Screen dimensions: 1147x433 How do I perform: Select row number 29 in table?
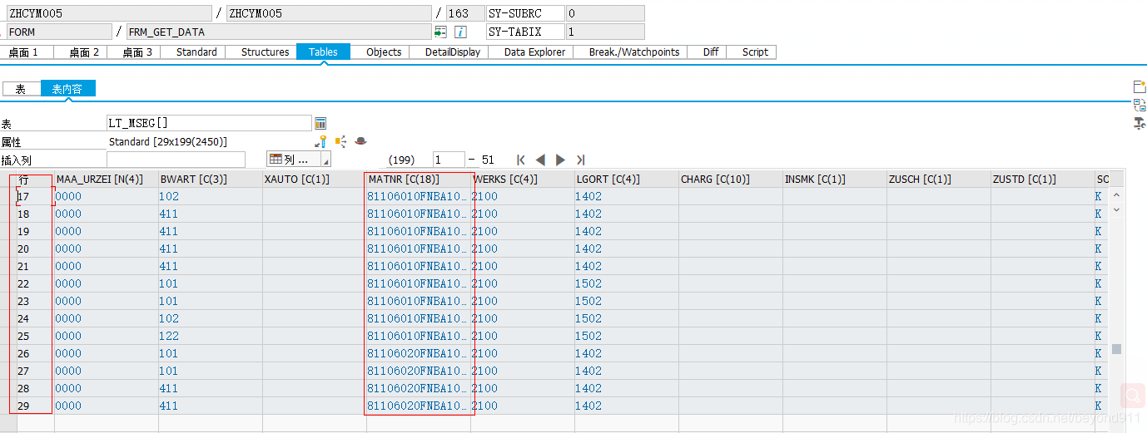pyautogui.click(x=34, y=406)
